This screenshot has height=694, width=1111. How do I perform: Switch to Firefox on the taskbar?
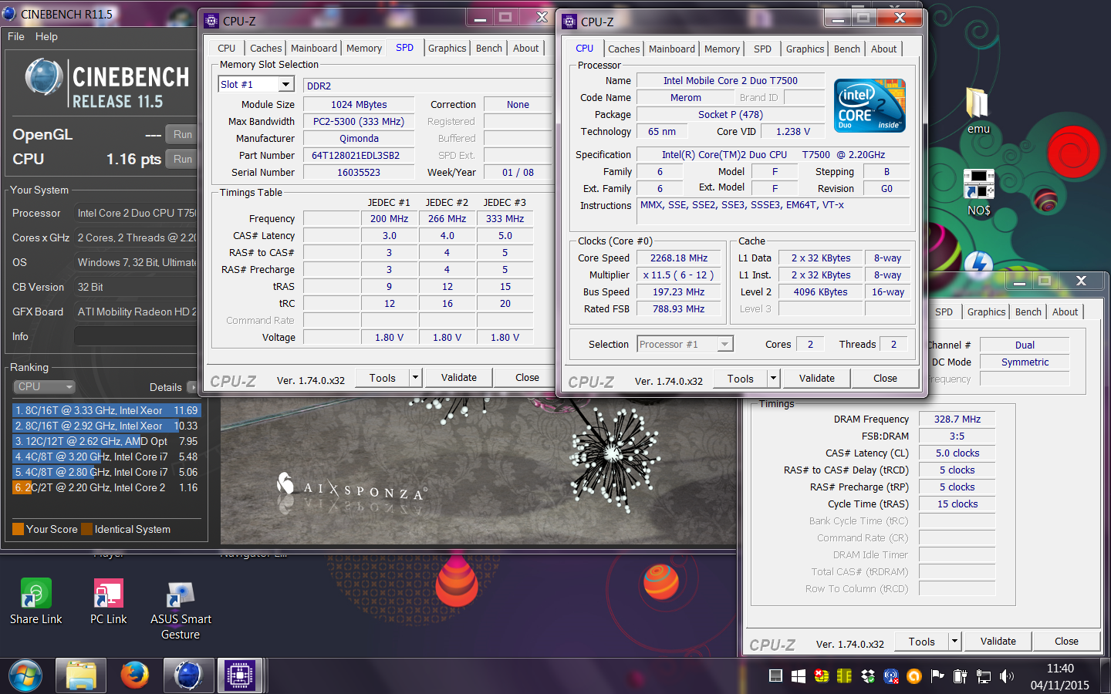(x=134, y=676)
